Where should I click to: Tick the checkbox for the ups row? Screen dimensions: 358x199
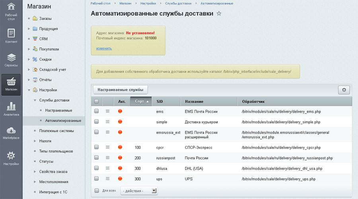(x=96, y=179)
